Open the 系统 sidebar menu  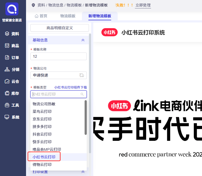click(x=12, y=117)
